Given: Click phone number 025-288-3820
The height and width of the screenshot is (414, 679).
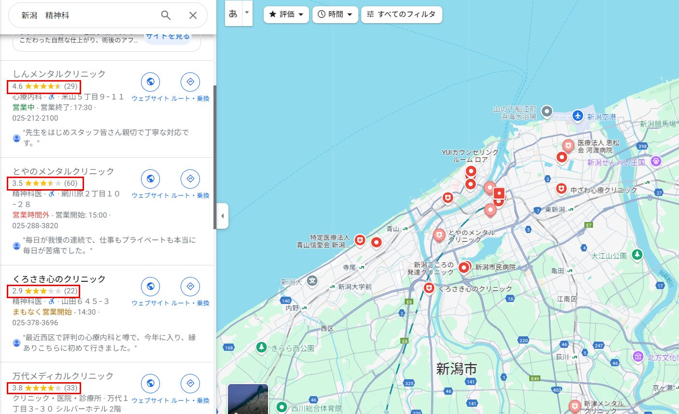Looking at the screenshot, I should pos(35,226).
